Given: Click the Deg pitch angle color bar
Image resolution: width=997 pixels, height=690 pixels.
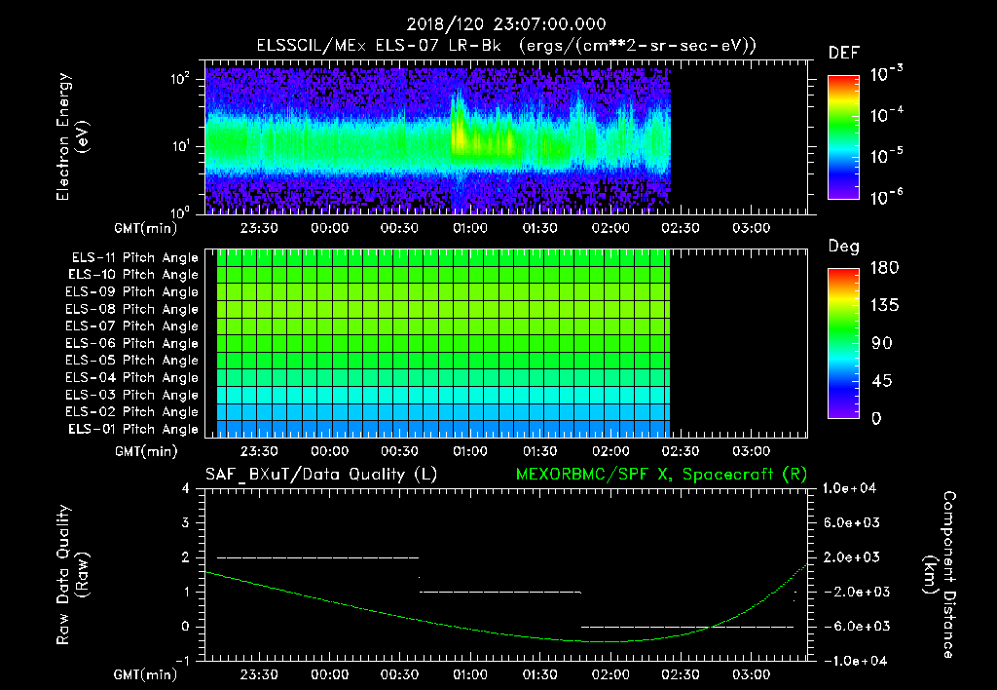Looking at the screenshot, I should (844, 343).
